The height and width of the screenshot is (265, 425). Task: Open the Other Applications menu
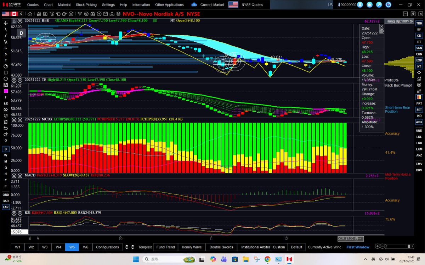[x=169, y=5]
